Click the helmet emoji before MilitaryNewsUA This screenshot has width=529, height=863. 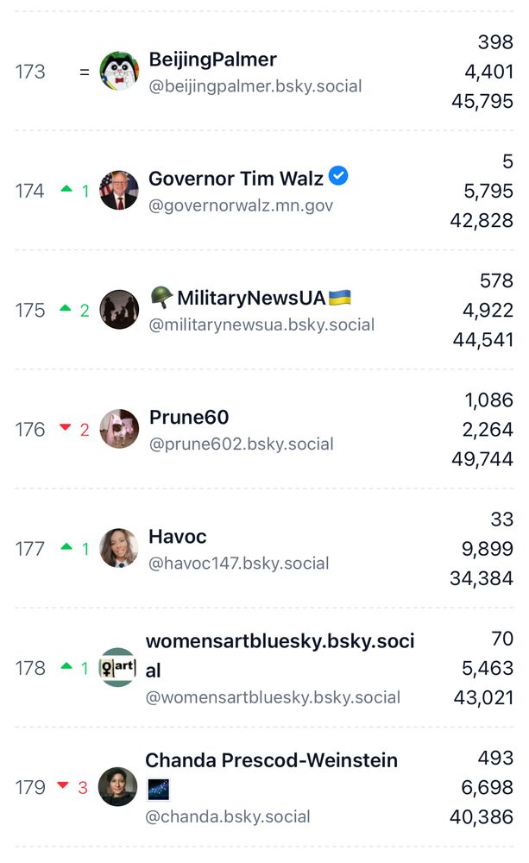pos(161,298)
